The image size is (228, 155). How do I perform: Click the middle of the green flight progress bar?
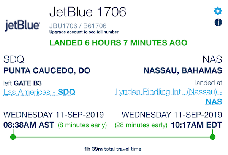click(113, 137)
